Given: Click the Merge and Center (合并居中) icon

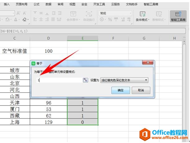Looking at the screenshot, I should (73, 14).
